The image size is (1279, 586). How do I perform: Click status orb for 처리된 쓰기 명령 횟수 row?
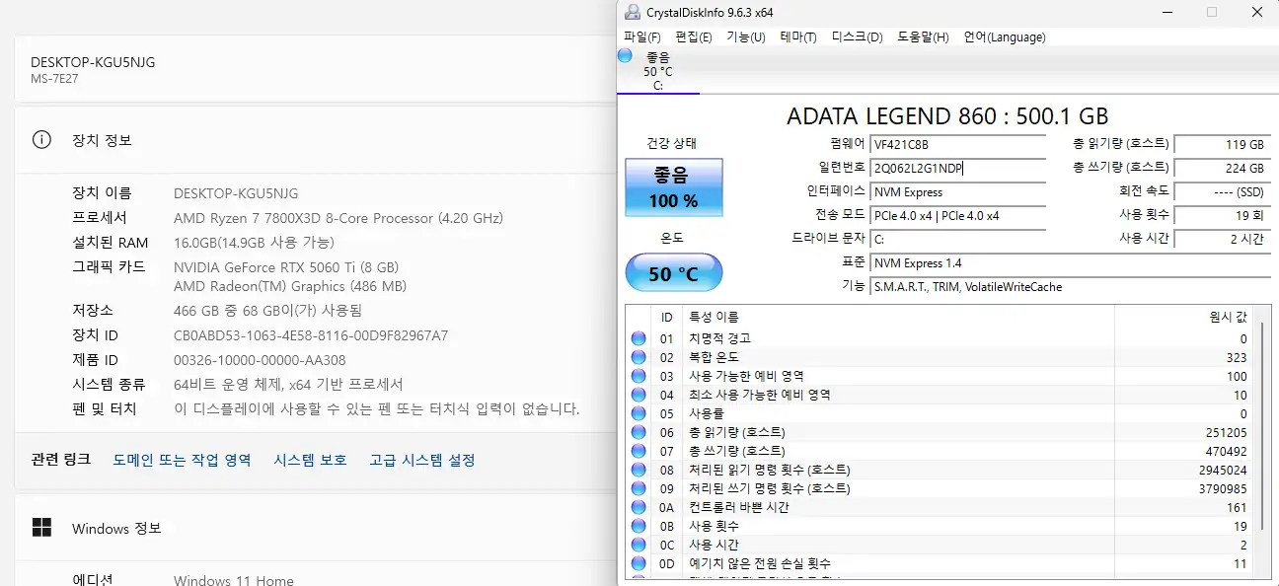pyautogui.click(x=638, y=488)
